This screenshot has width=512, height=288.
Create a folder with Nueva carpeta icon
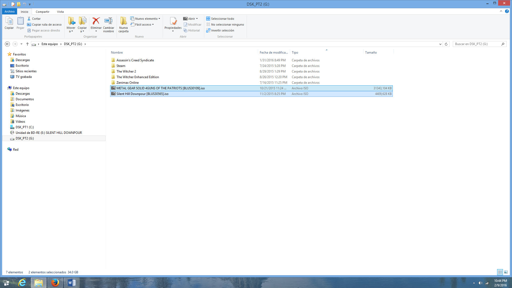coord(123,21)
